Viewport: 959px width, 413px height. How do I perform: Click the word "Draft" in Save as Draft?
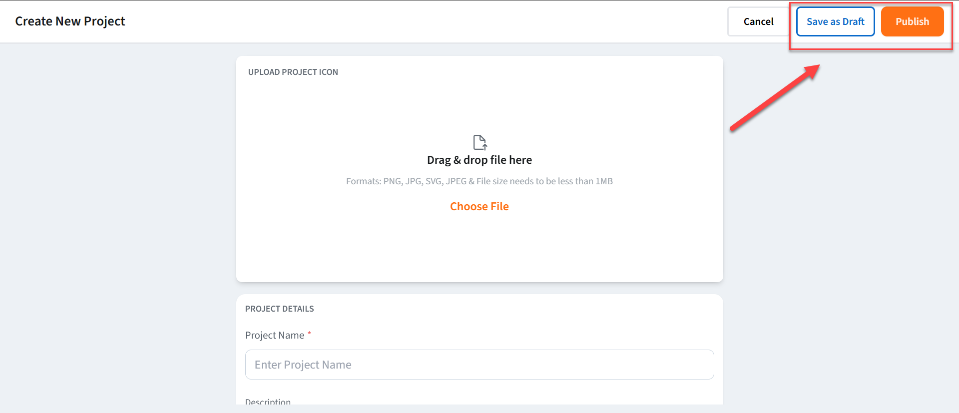click(x=853, y=21)
